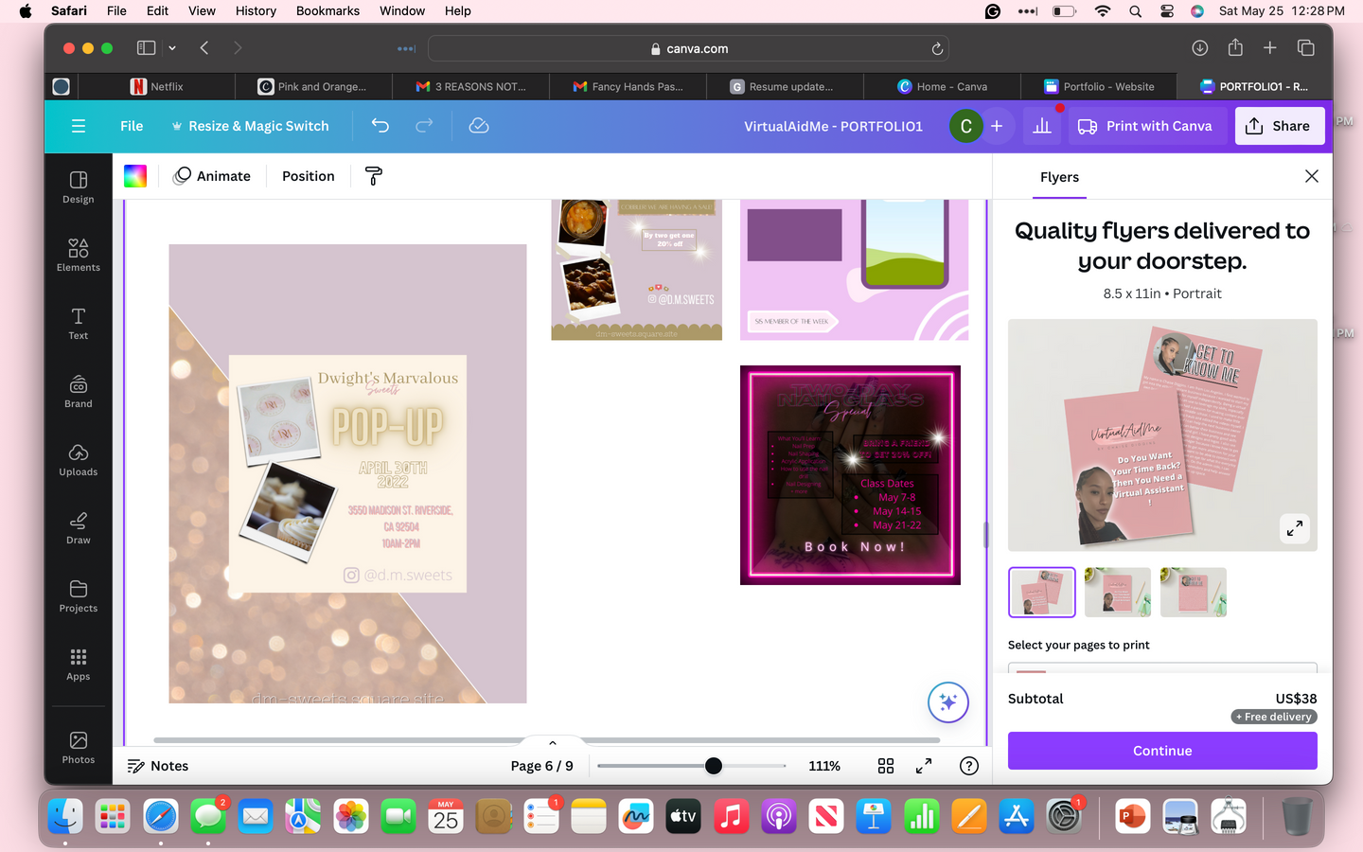This screenshot has width=1363, height=852.
Task: Open Safari sidebar dropdown arrow
Action: [172, 48]
